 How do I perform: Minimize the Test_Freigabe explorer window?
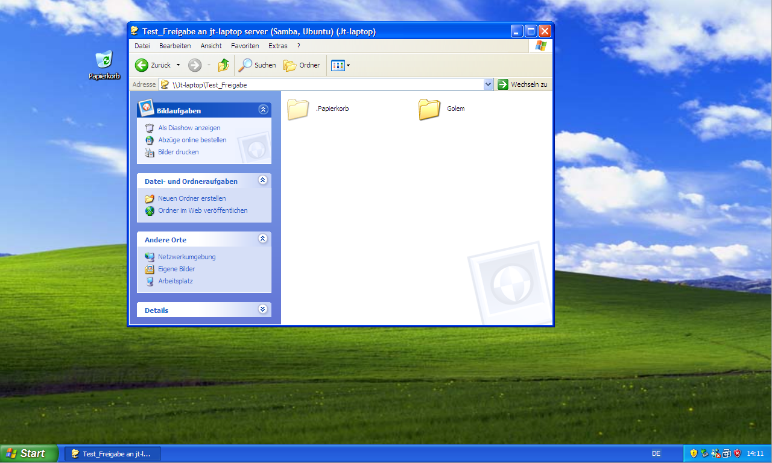517,31
